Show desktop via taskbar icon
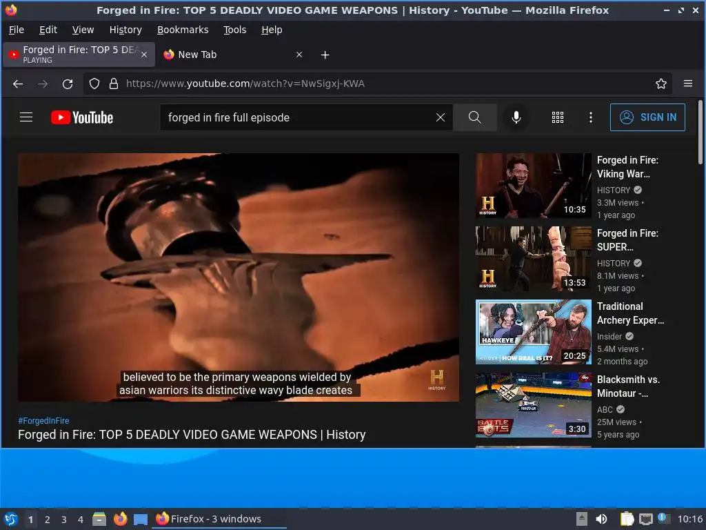The height and width of the screenshot is (530, 706). click(141, 519)
